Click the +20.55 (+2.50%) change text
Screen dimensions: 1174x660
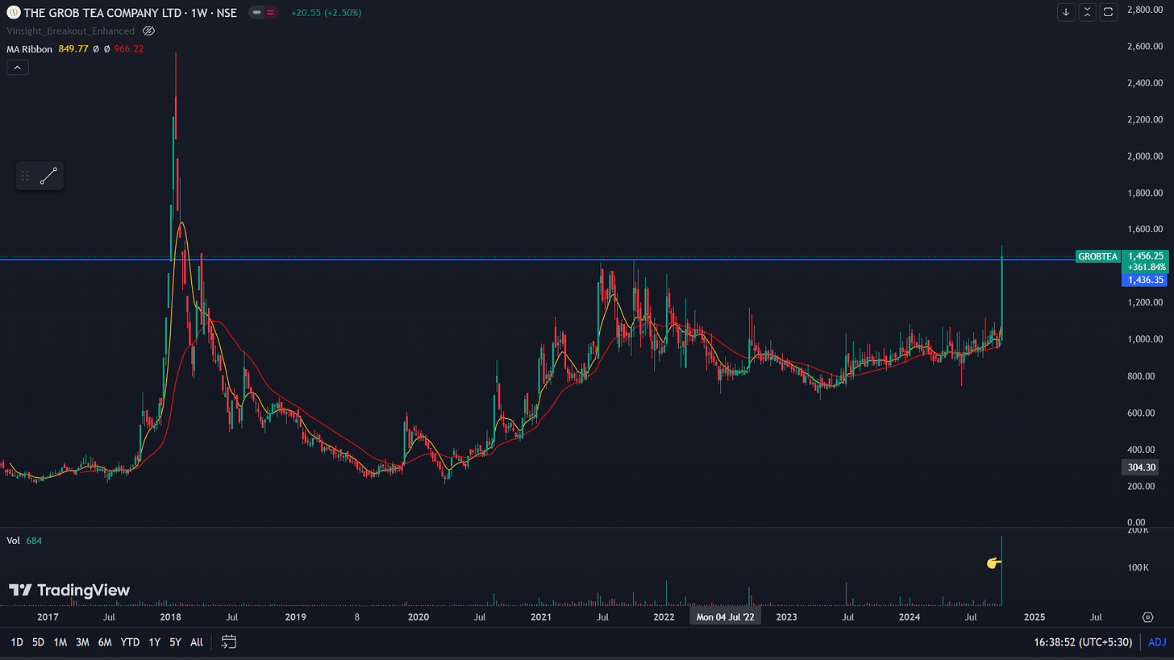327,12
